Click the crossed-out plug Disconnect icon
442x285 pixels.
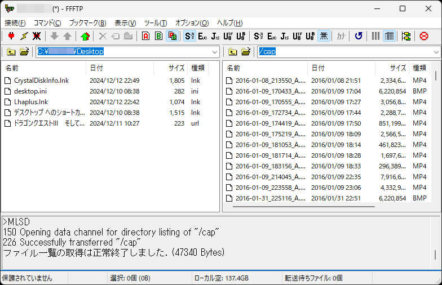[37, 36]
